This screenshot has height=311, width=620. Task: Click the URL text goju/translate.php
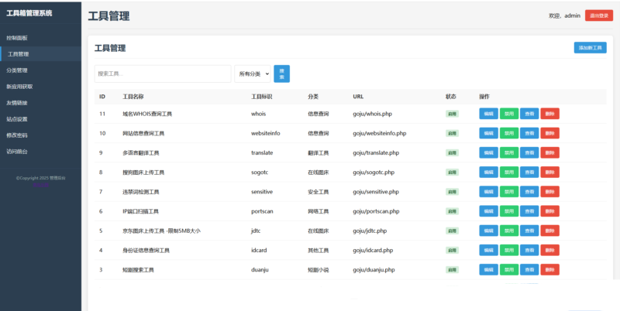coord(376,152)
